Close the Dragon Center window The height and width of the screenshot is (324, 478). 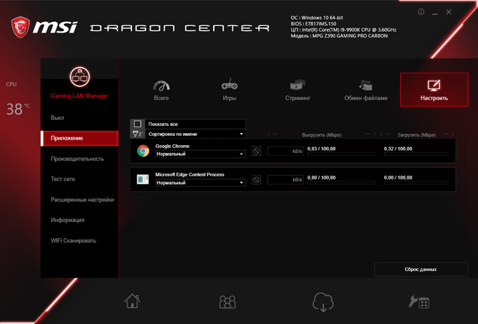coord(449,12)
